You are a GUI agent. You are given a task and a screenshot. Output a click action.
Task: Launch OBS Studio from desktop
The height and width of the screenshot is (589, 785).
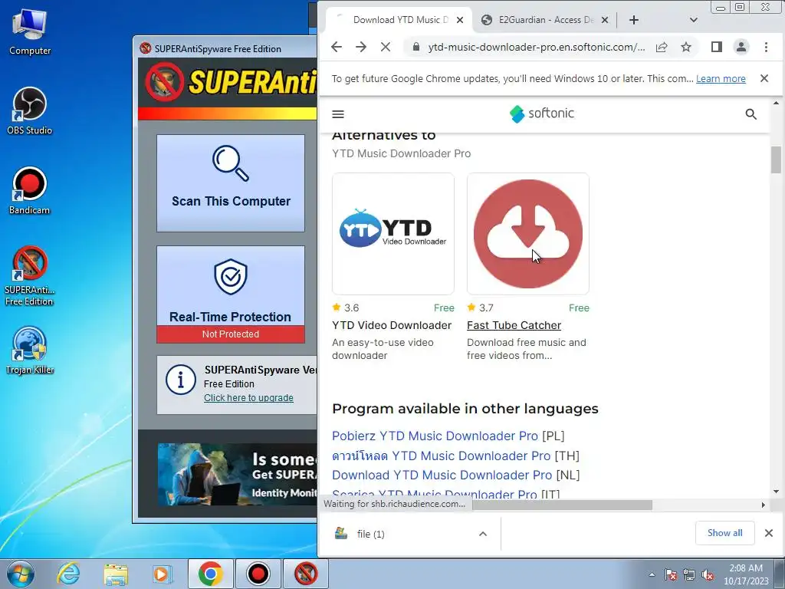coord(30,110)
